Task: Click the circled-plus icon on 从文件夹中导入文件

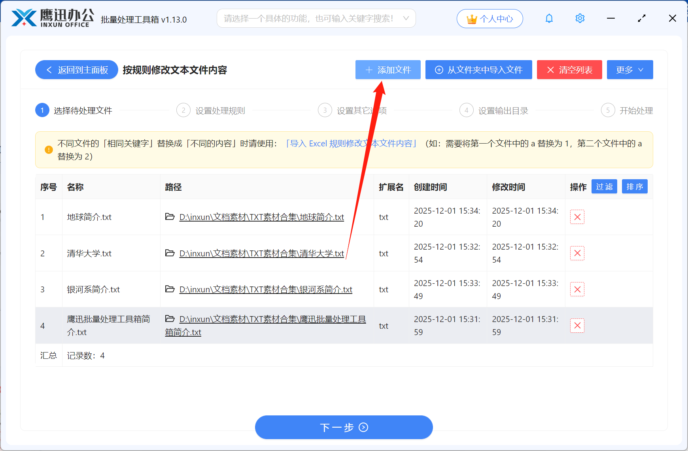Action: [439, 70]
